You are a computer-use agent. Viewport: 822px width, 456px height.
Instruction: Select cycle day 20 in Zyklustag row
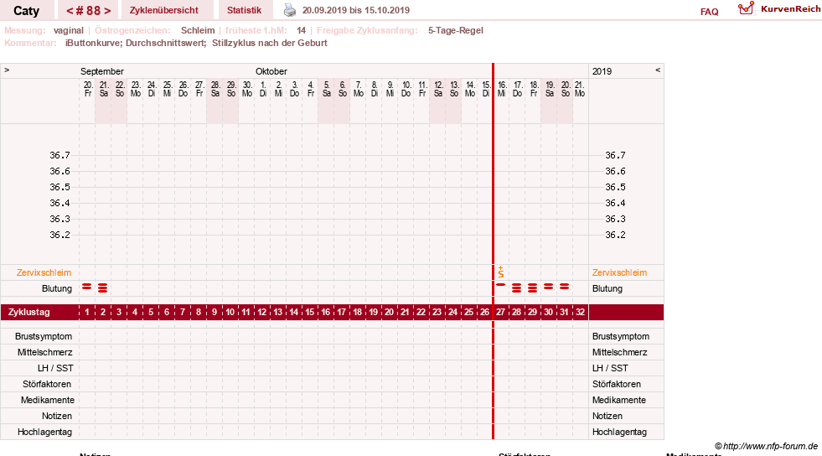389,312
